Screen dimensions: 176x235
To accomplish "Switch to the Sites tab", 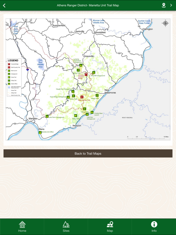I will pyautogui.click(x=66, y=226).
